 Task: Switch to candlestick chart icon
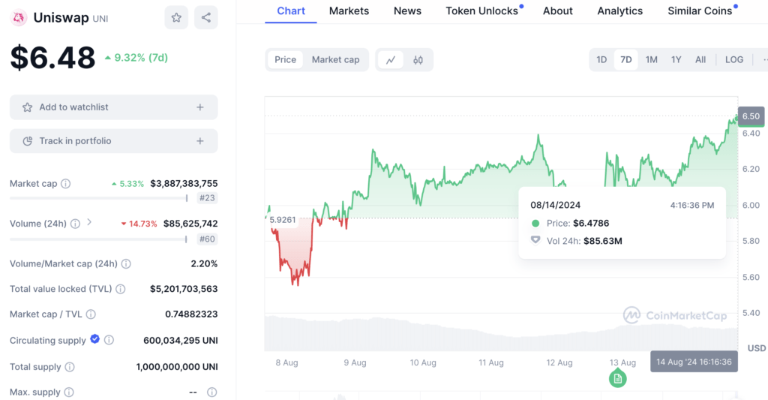point(418,60)
